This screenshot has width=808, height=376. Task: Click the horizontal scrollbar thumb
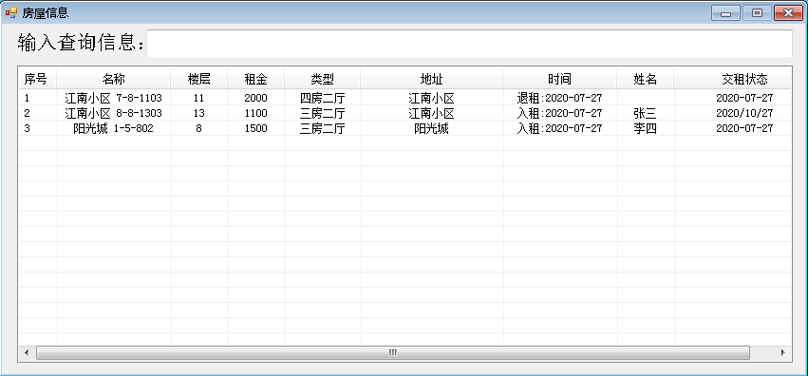[x=393, y=353]
